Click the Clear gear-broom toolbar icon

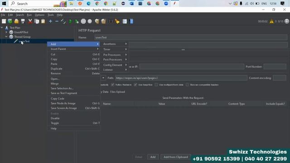(97, 21)
